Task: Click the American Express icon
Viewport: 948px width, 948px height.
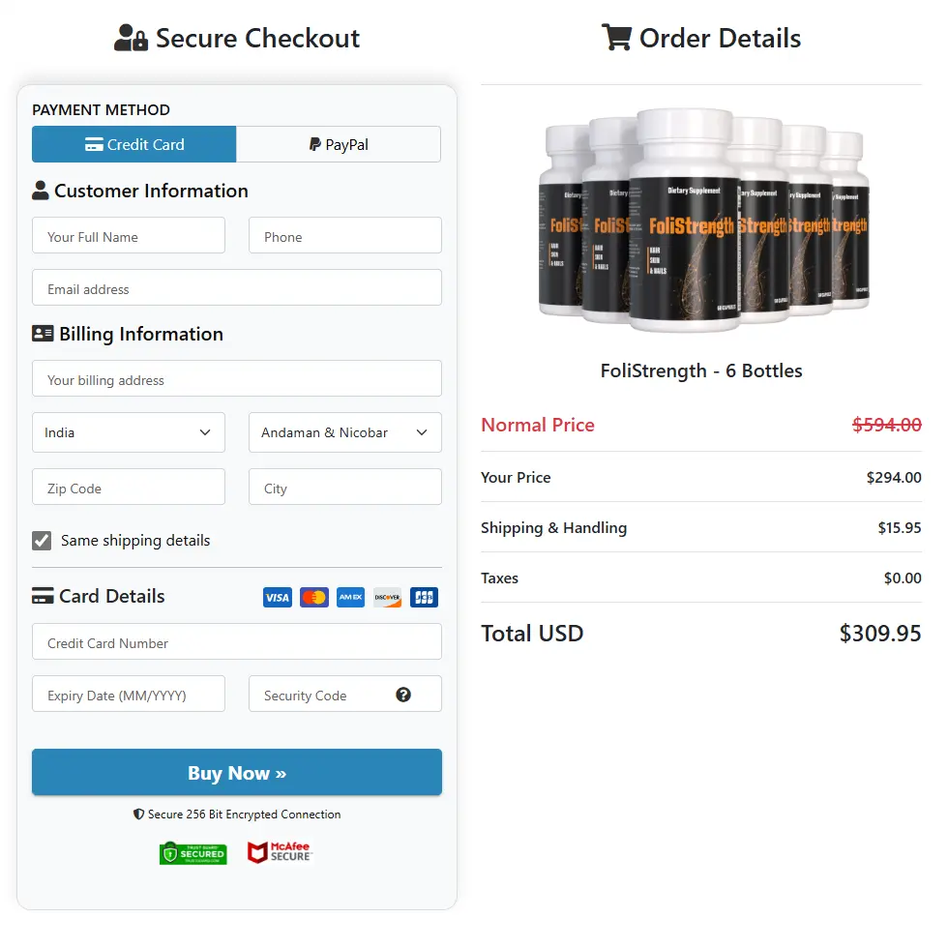Action: (x=350, y=597)
